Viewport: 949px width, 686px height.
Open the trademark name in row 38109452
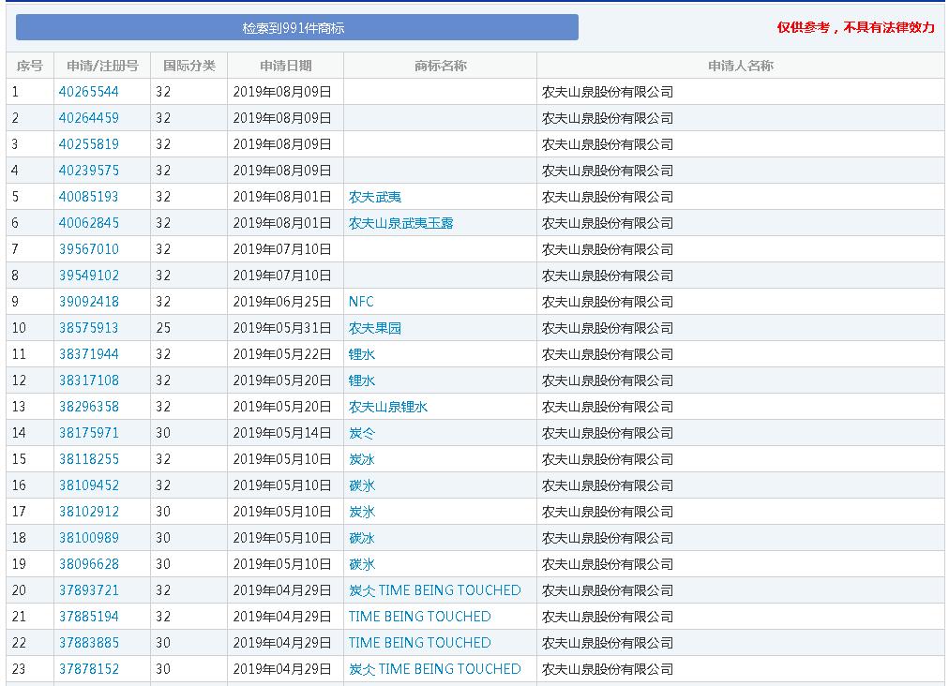362,485
